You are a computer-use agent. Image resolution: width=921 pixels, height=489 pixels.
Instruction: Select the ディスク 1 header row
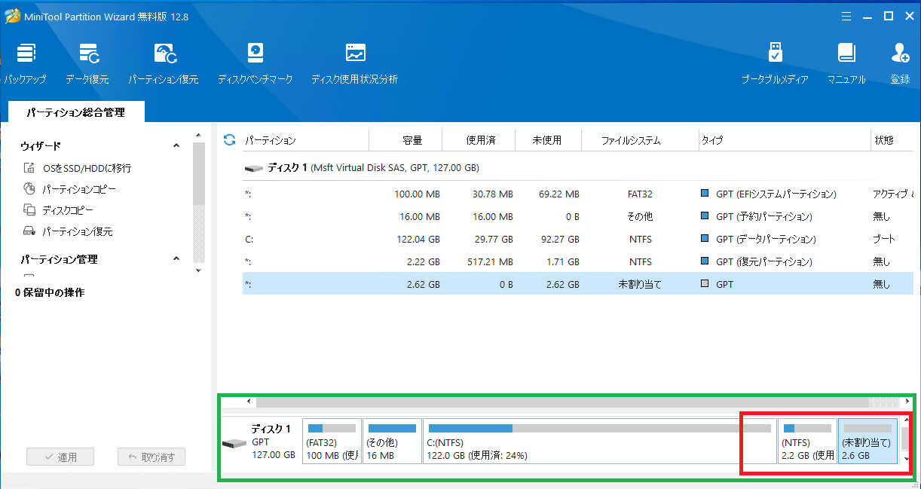click(578, 168)
